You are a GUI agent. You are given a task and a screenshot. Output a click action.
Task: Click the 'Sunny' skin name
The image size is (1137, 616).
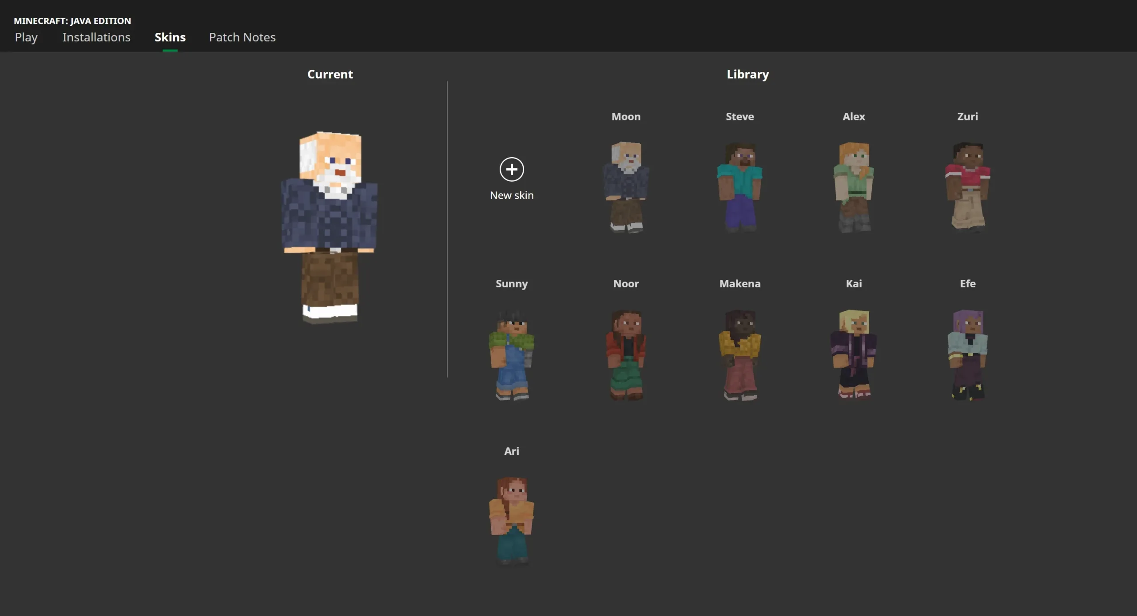click(512, 284)
